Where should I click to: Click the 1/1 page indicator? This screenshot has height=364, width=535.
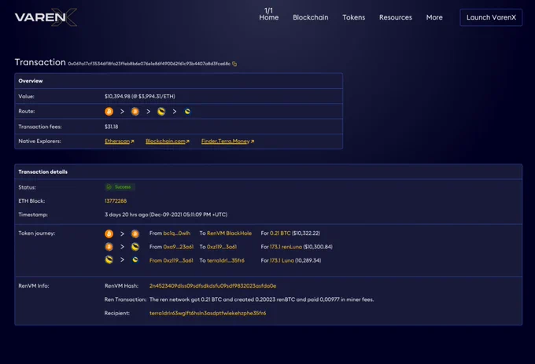[268, 10]
